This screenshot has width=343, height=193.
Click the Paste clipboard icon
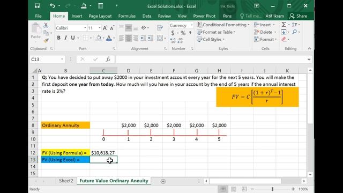pos(36,28)
